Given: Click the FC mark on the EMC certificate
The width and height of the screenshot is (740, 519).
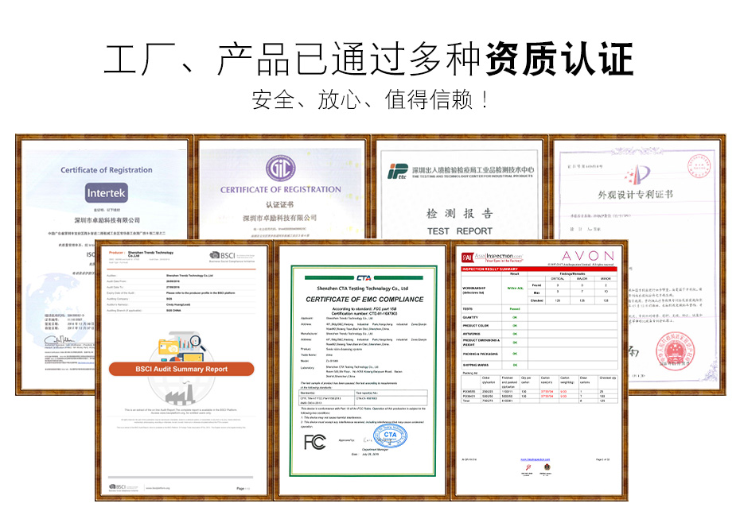Looking at the screenshot, I should [x=315, y=442].
